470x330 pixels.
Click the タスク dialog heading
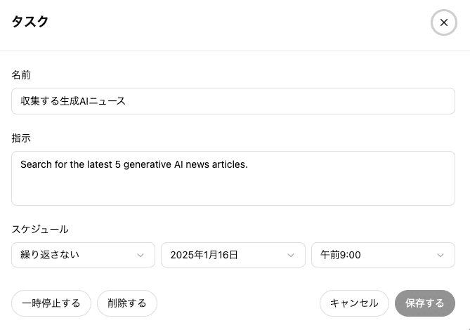[30, 22]
